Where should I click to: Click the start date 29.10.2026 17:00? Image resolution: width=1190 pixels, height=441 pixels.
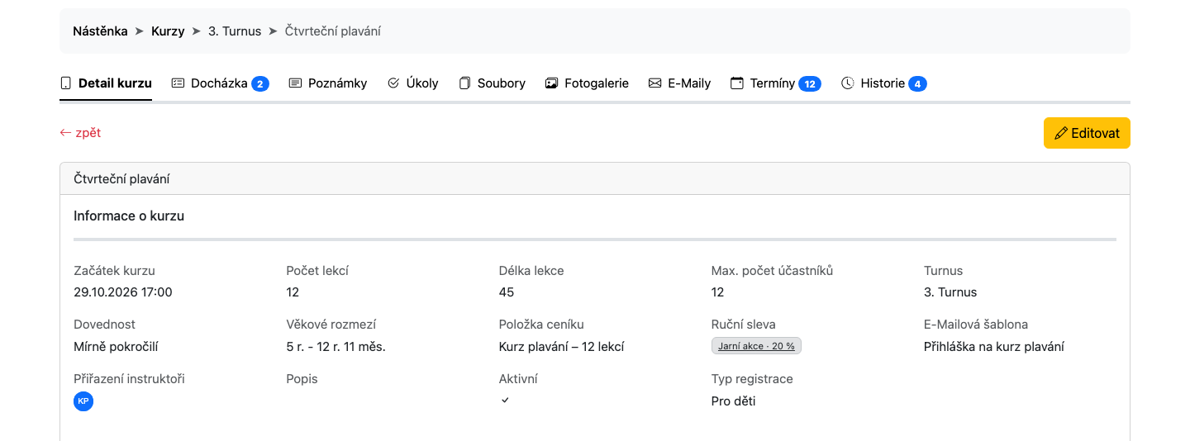point(123,292)
